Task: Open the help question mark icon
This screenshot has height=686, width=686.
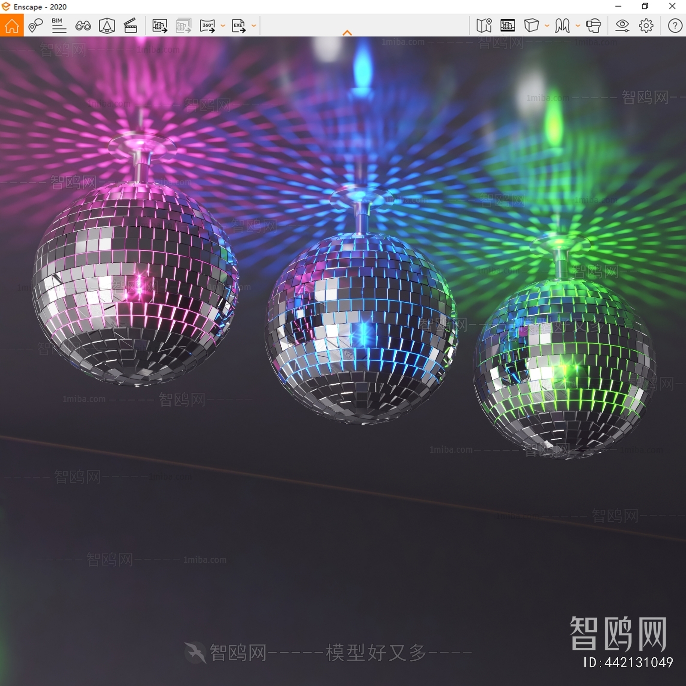Action: [x=675, y=26]
